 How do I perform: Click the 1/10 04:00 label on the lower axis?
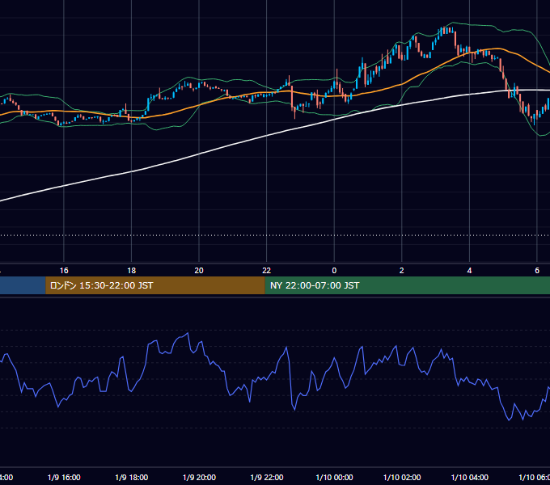click(x=470, y=477)
